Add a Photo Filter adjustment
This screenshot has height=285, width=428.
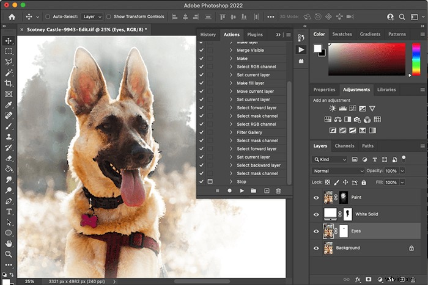(x=357, y=120)
